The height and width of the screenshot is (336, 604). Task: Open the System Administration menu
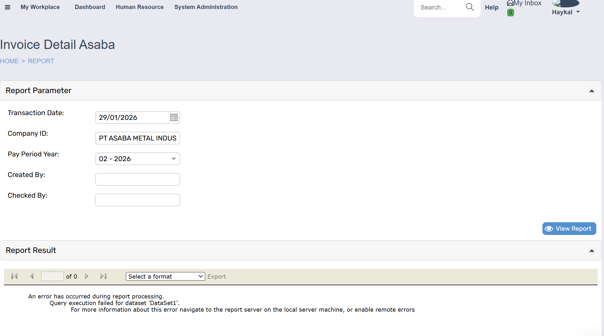[206, 7]
